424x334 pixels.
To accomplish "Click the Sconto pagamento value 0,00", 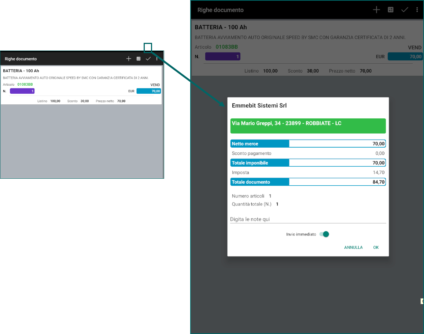I will (x=380, y=153).
